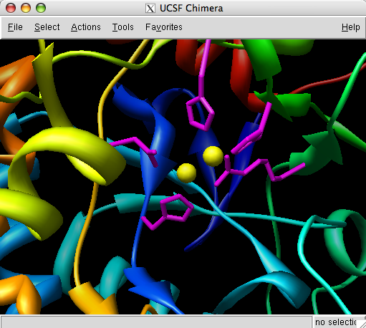Pick the upper magenta five-membered ring residue

click(x=200, y=112)
